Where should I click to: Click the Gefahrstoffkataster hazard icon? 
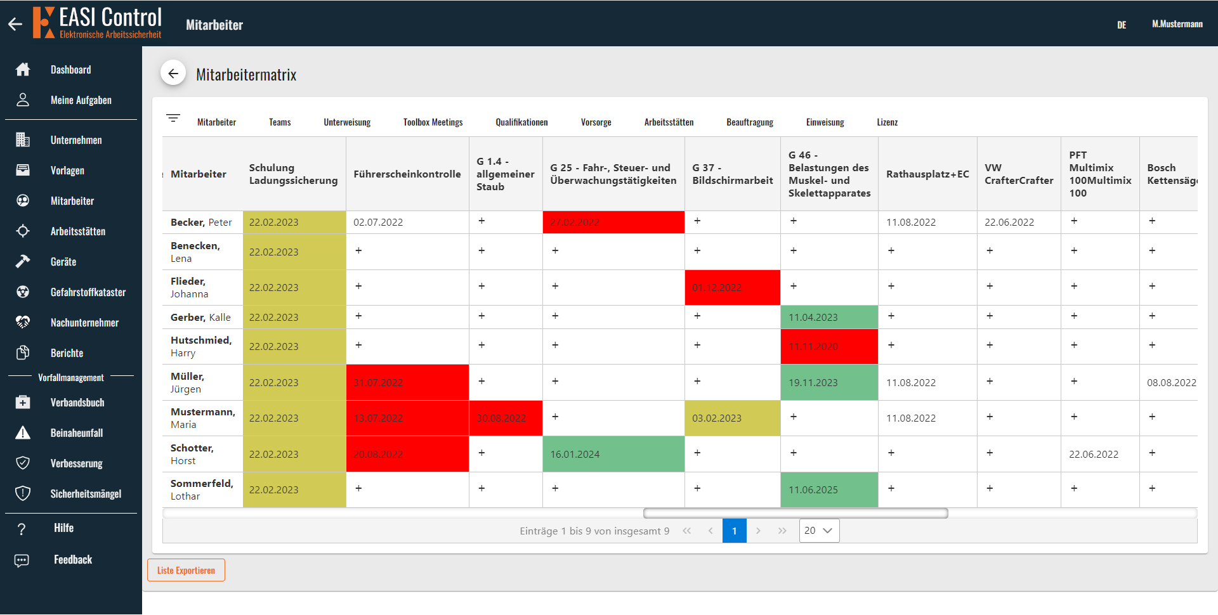[23, 292]
